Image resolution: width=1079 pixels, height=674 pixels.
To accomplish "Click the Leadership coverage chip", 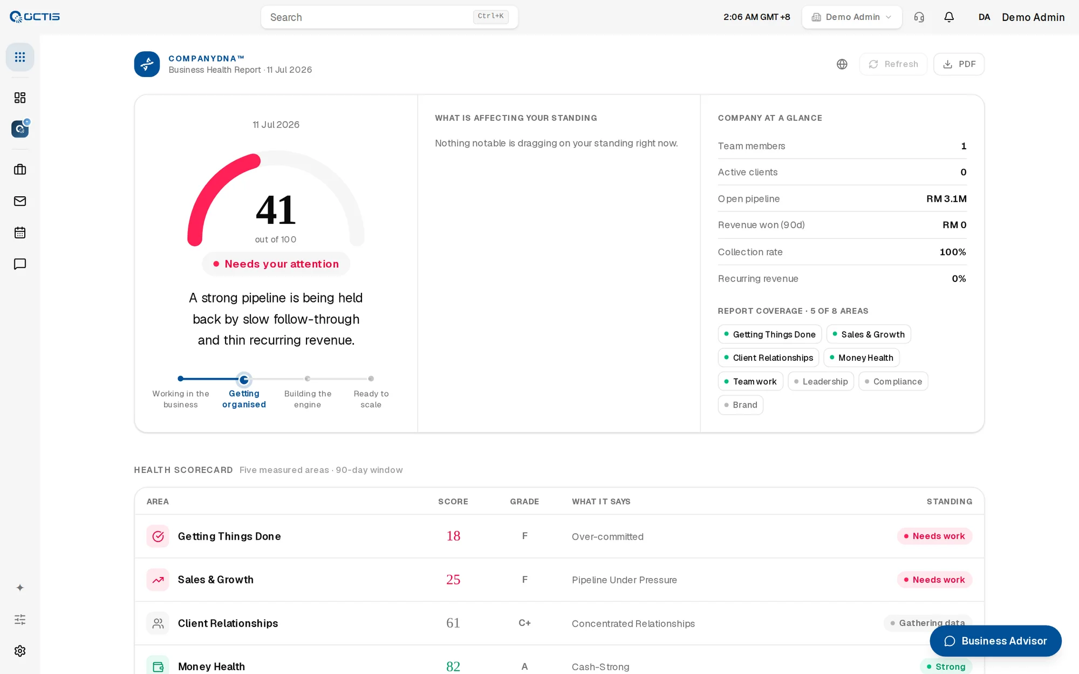I will pos(821,381).
